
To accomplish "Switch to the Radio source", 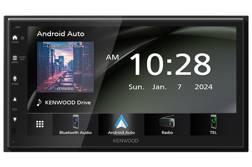I will tap(167, 124).
